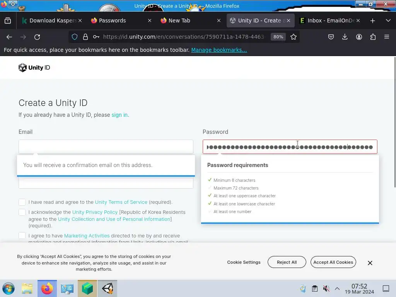Image resolution: width=396 pixels, height=297 pixels.
Task: Go back to previous page
Action: (x=9, y=37)
